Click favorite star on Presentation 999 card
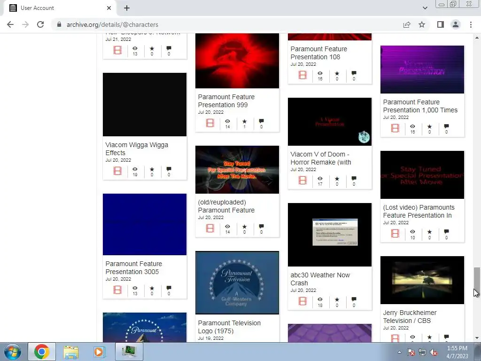 pyautogui.click(x=244, y=121)
